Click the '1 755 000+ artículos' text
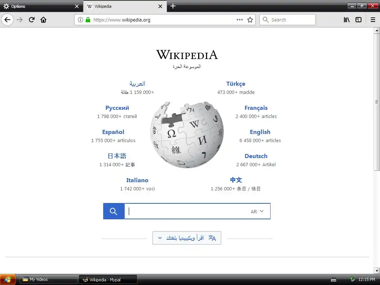The height and width of the screenshot is (285, 380). point(113,141)
